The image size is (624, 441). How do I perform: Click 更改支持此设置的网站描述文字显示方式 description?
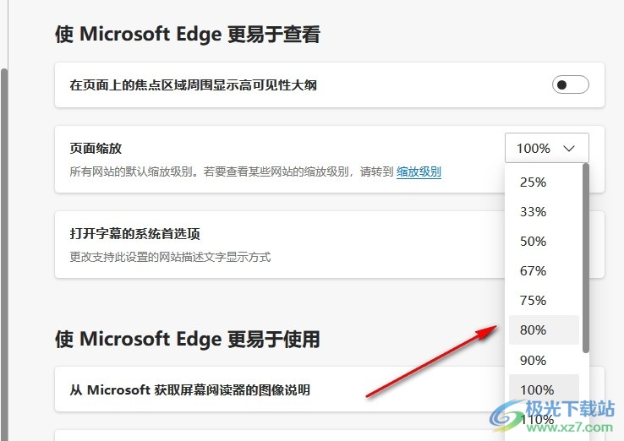coord(170,257)
